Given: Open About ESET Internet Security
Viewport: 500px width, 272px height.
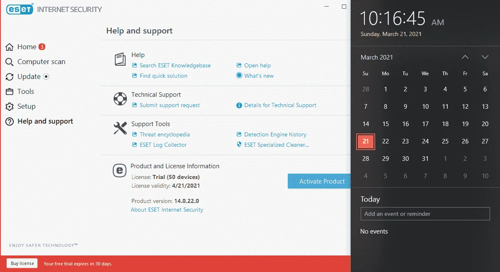Looking at the screenshot, I should (167, 210).
